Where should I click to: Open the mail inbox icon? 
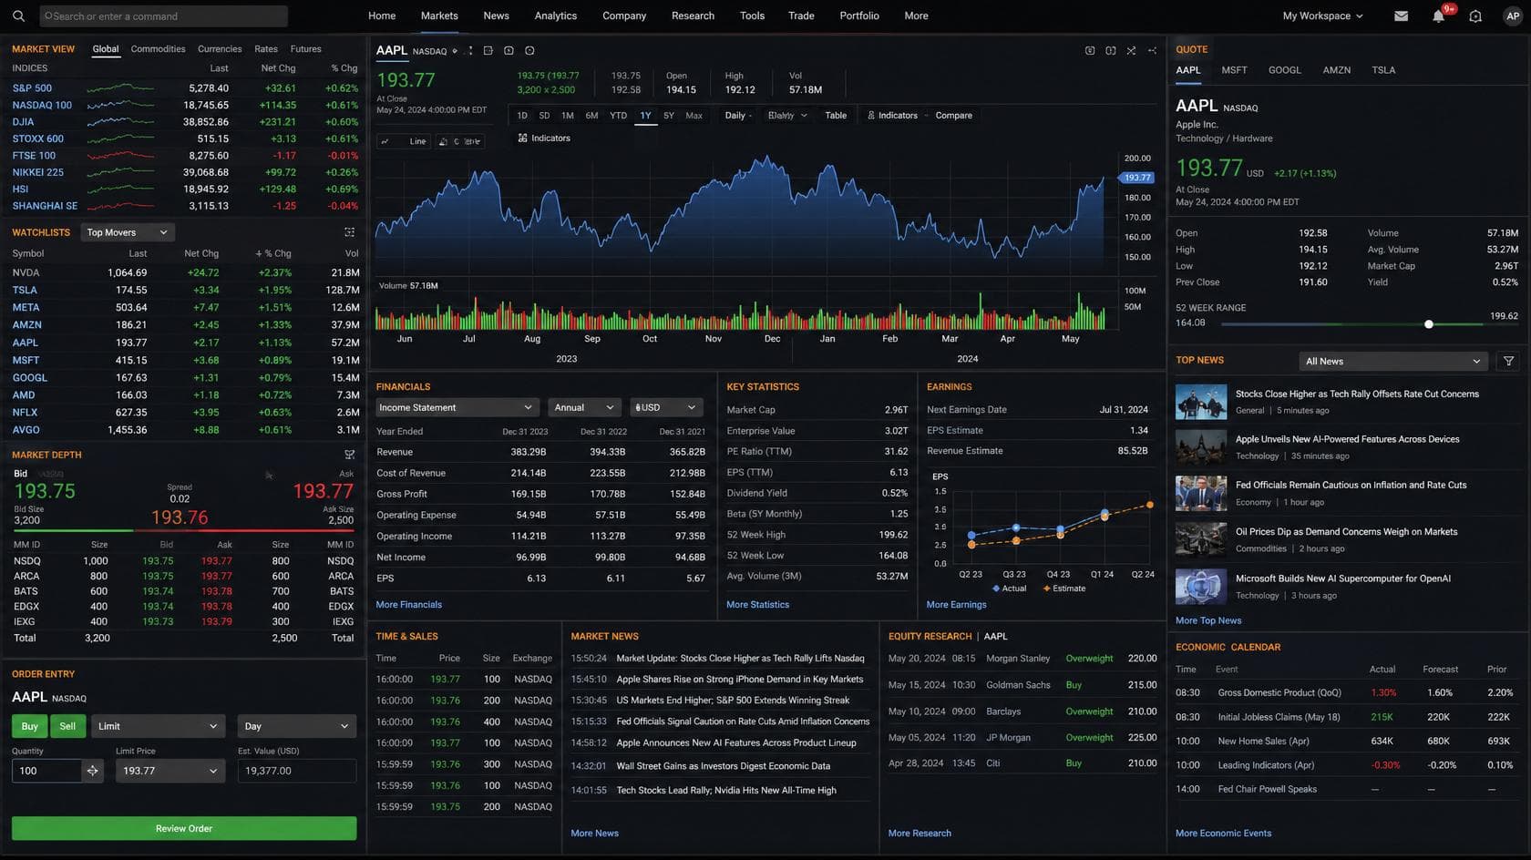click(1402, 16)
